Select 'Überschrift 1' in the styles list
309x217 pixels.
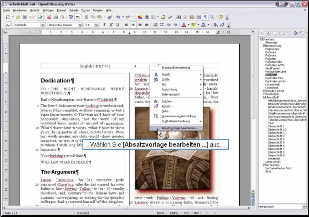(276, 126)
